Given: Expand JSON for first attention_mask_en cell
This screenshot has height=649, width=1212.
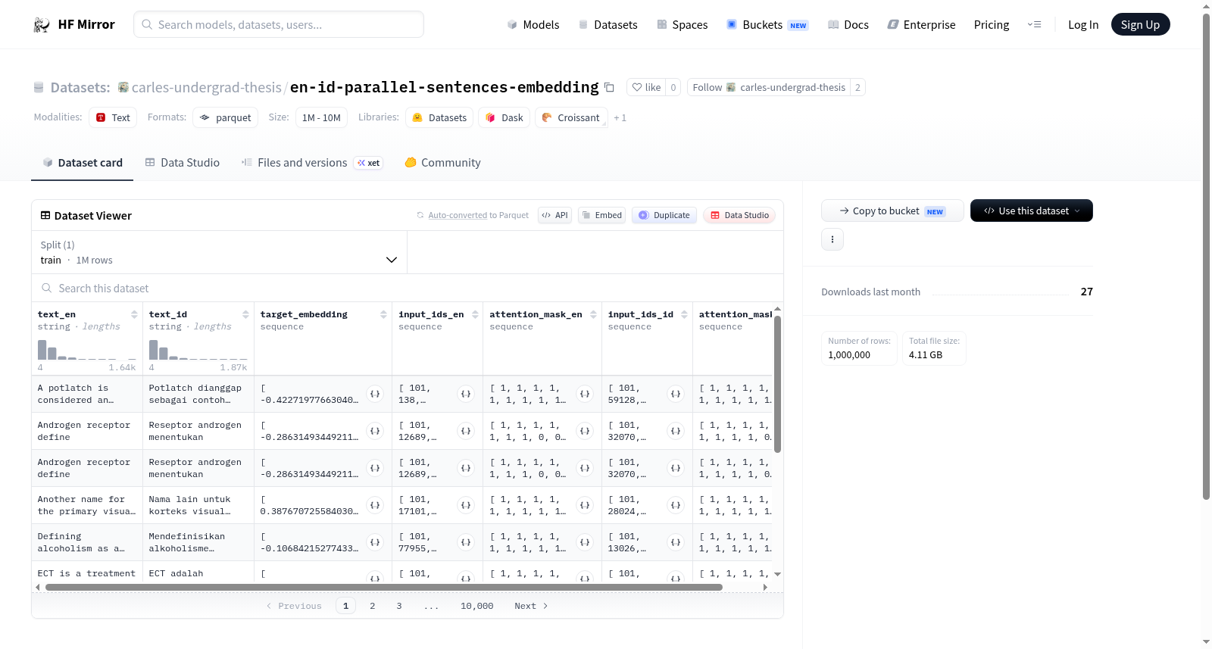Looking at the screenshot, I should pyautogui.click(x=585, y=394).
